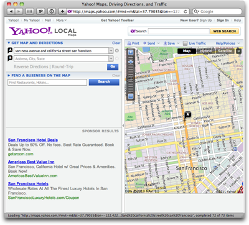Viewport: 249px width, 225px height.
Task: Open the San Francisco Hotels sponsor link
Action: coord(28,184)
